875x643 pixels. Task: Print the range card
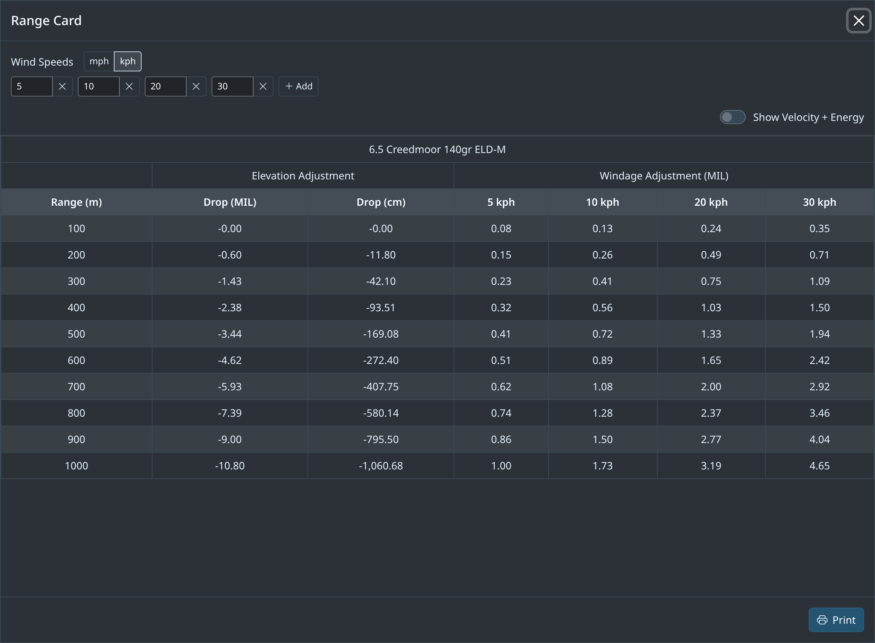point(836,620)
